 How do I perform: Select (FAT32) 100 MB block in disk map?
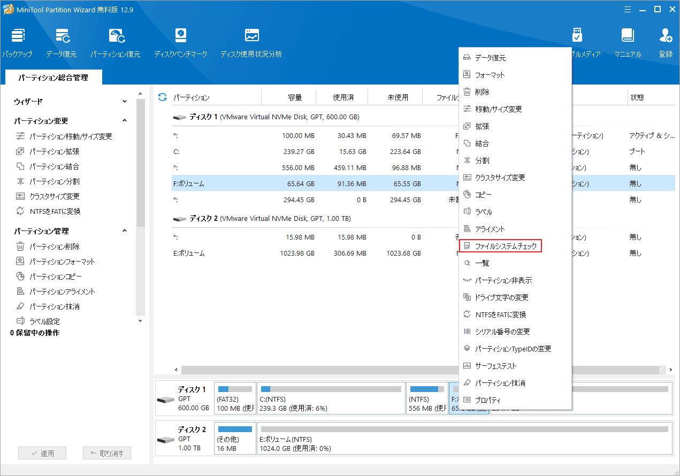(235, 398)
